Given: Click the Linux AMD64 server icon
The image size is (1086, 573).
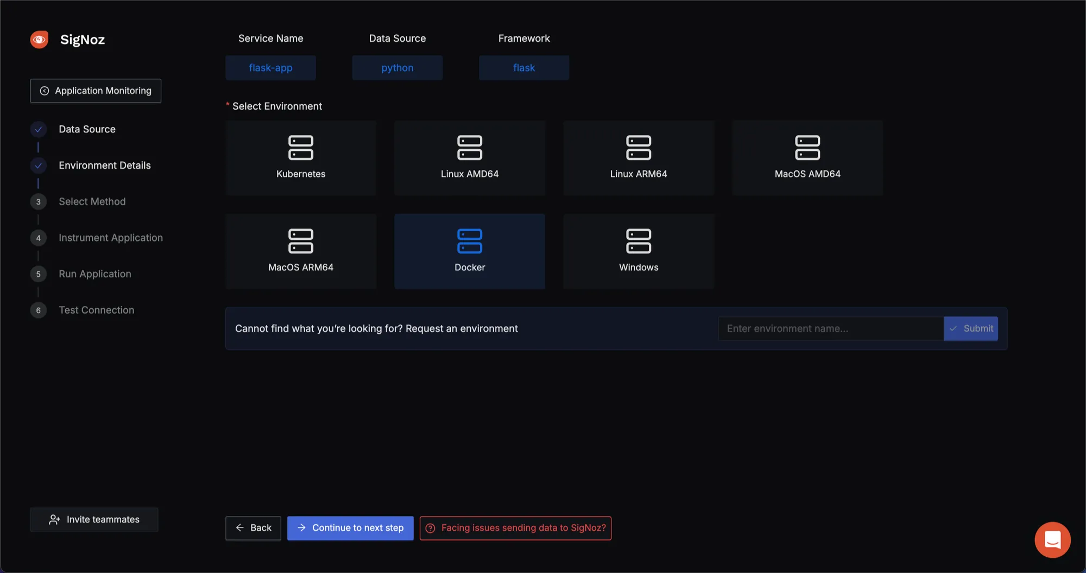Looking at the screenshot, I should [470, 148].
